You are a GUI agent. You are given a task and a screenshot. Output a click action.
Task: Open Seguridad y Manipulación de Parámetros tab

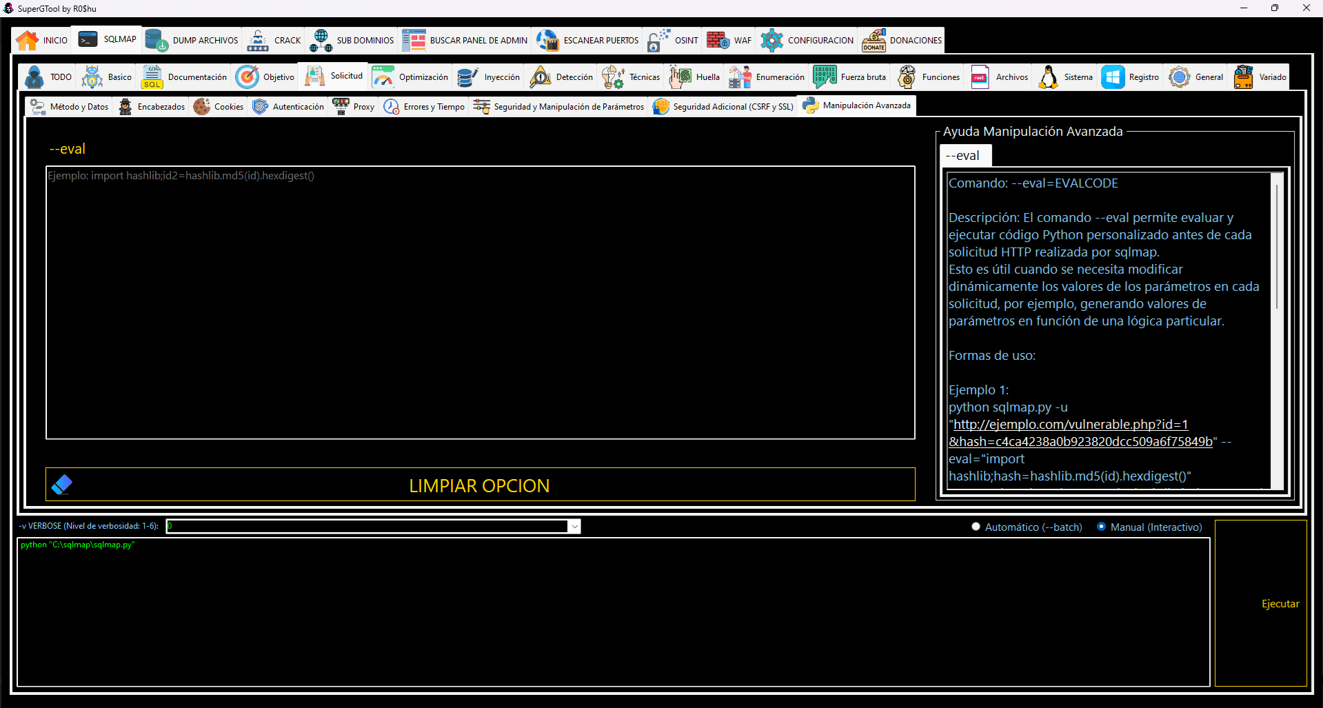click(x=559, y=107)
